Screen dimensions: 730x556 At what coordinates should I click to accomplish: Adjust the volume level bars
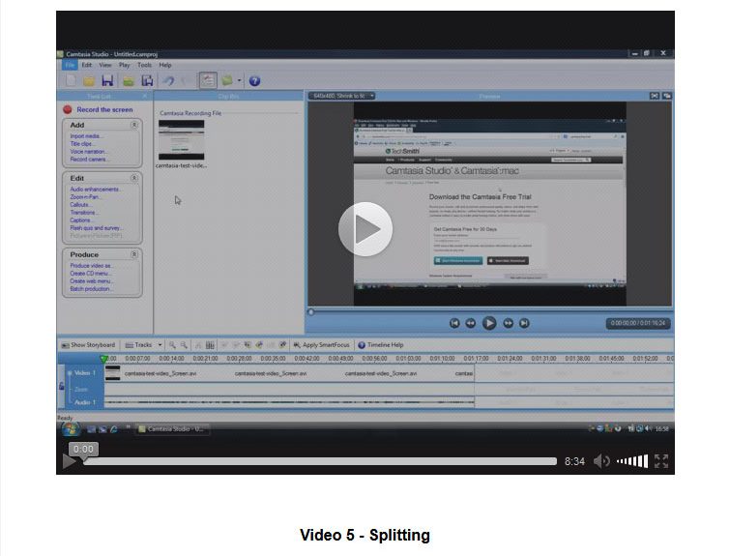coord(632,461)
